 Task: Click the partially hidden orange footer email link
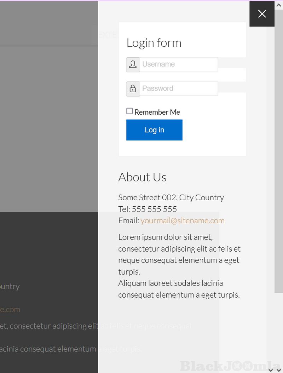[x=10, y=309]
